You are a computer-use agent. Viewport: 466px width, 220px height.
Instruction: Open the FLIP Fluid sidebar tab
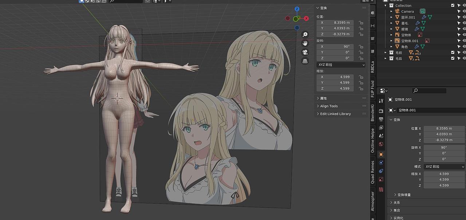[x=372, y=86]
